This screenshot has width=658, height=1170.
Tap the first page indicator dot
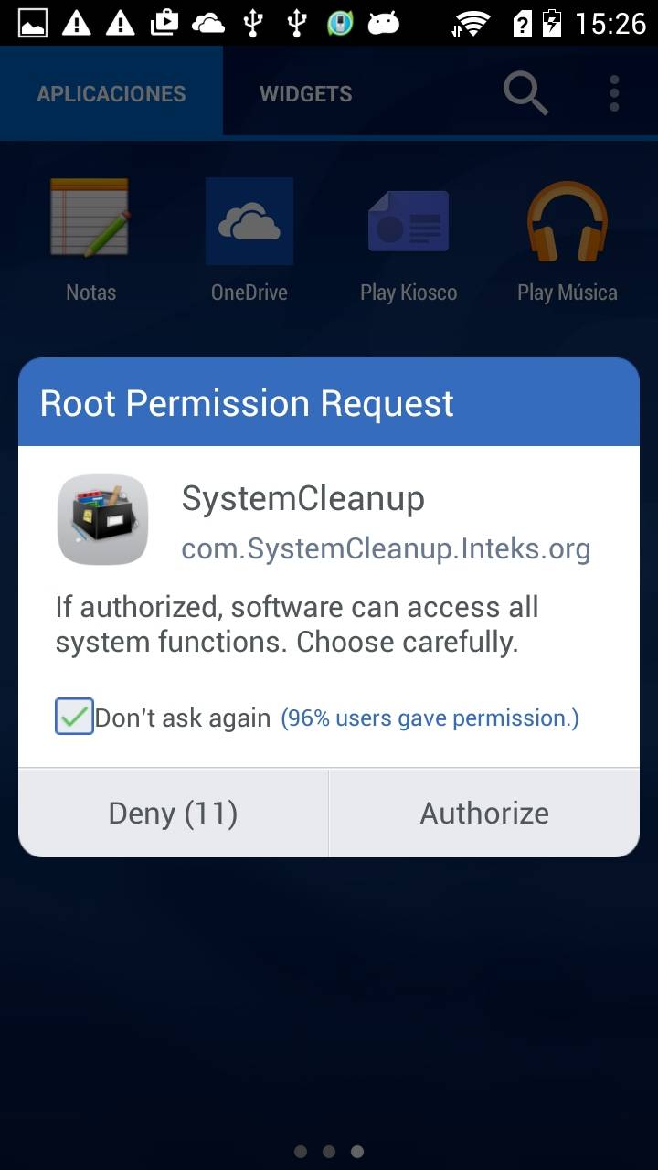tap(301, 1151)
